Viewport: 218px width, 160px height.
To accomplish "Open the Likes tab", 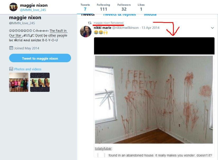I will pyautogui.click(x=141, y=7).
